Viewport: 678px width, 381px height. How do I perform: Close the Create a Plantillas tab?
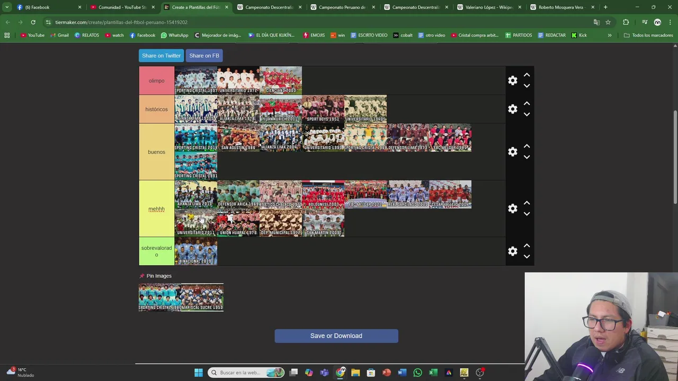pyautogui.click(x=227, y=7)
